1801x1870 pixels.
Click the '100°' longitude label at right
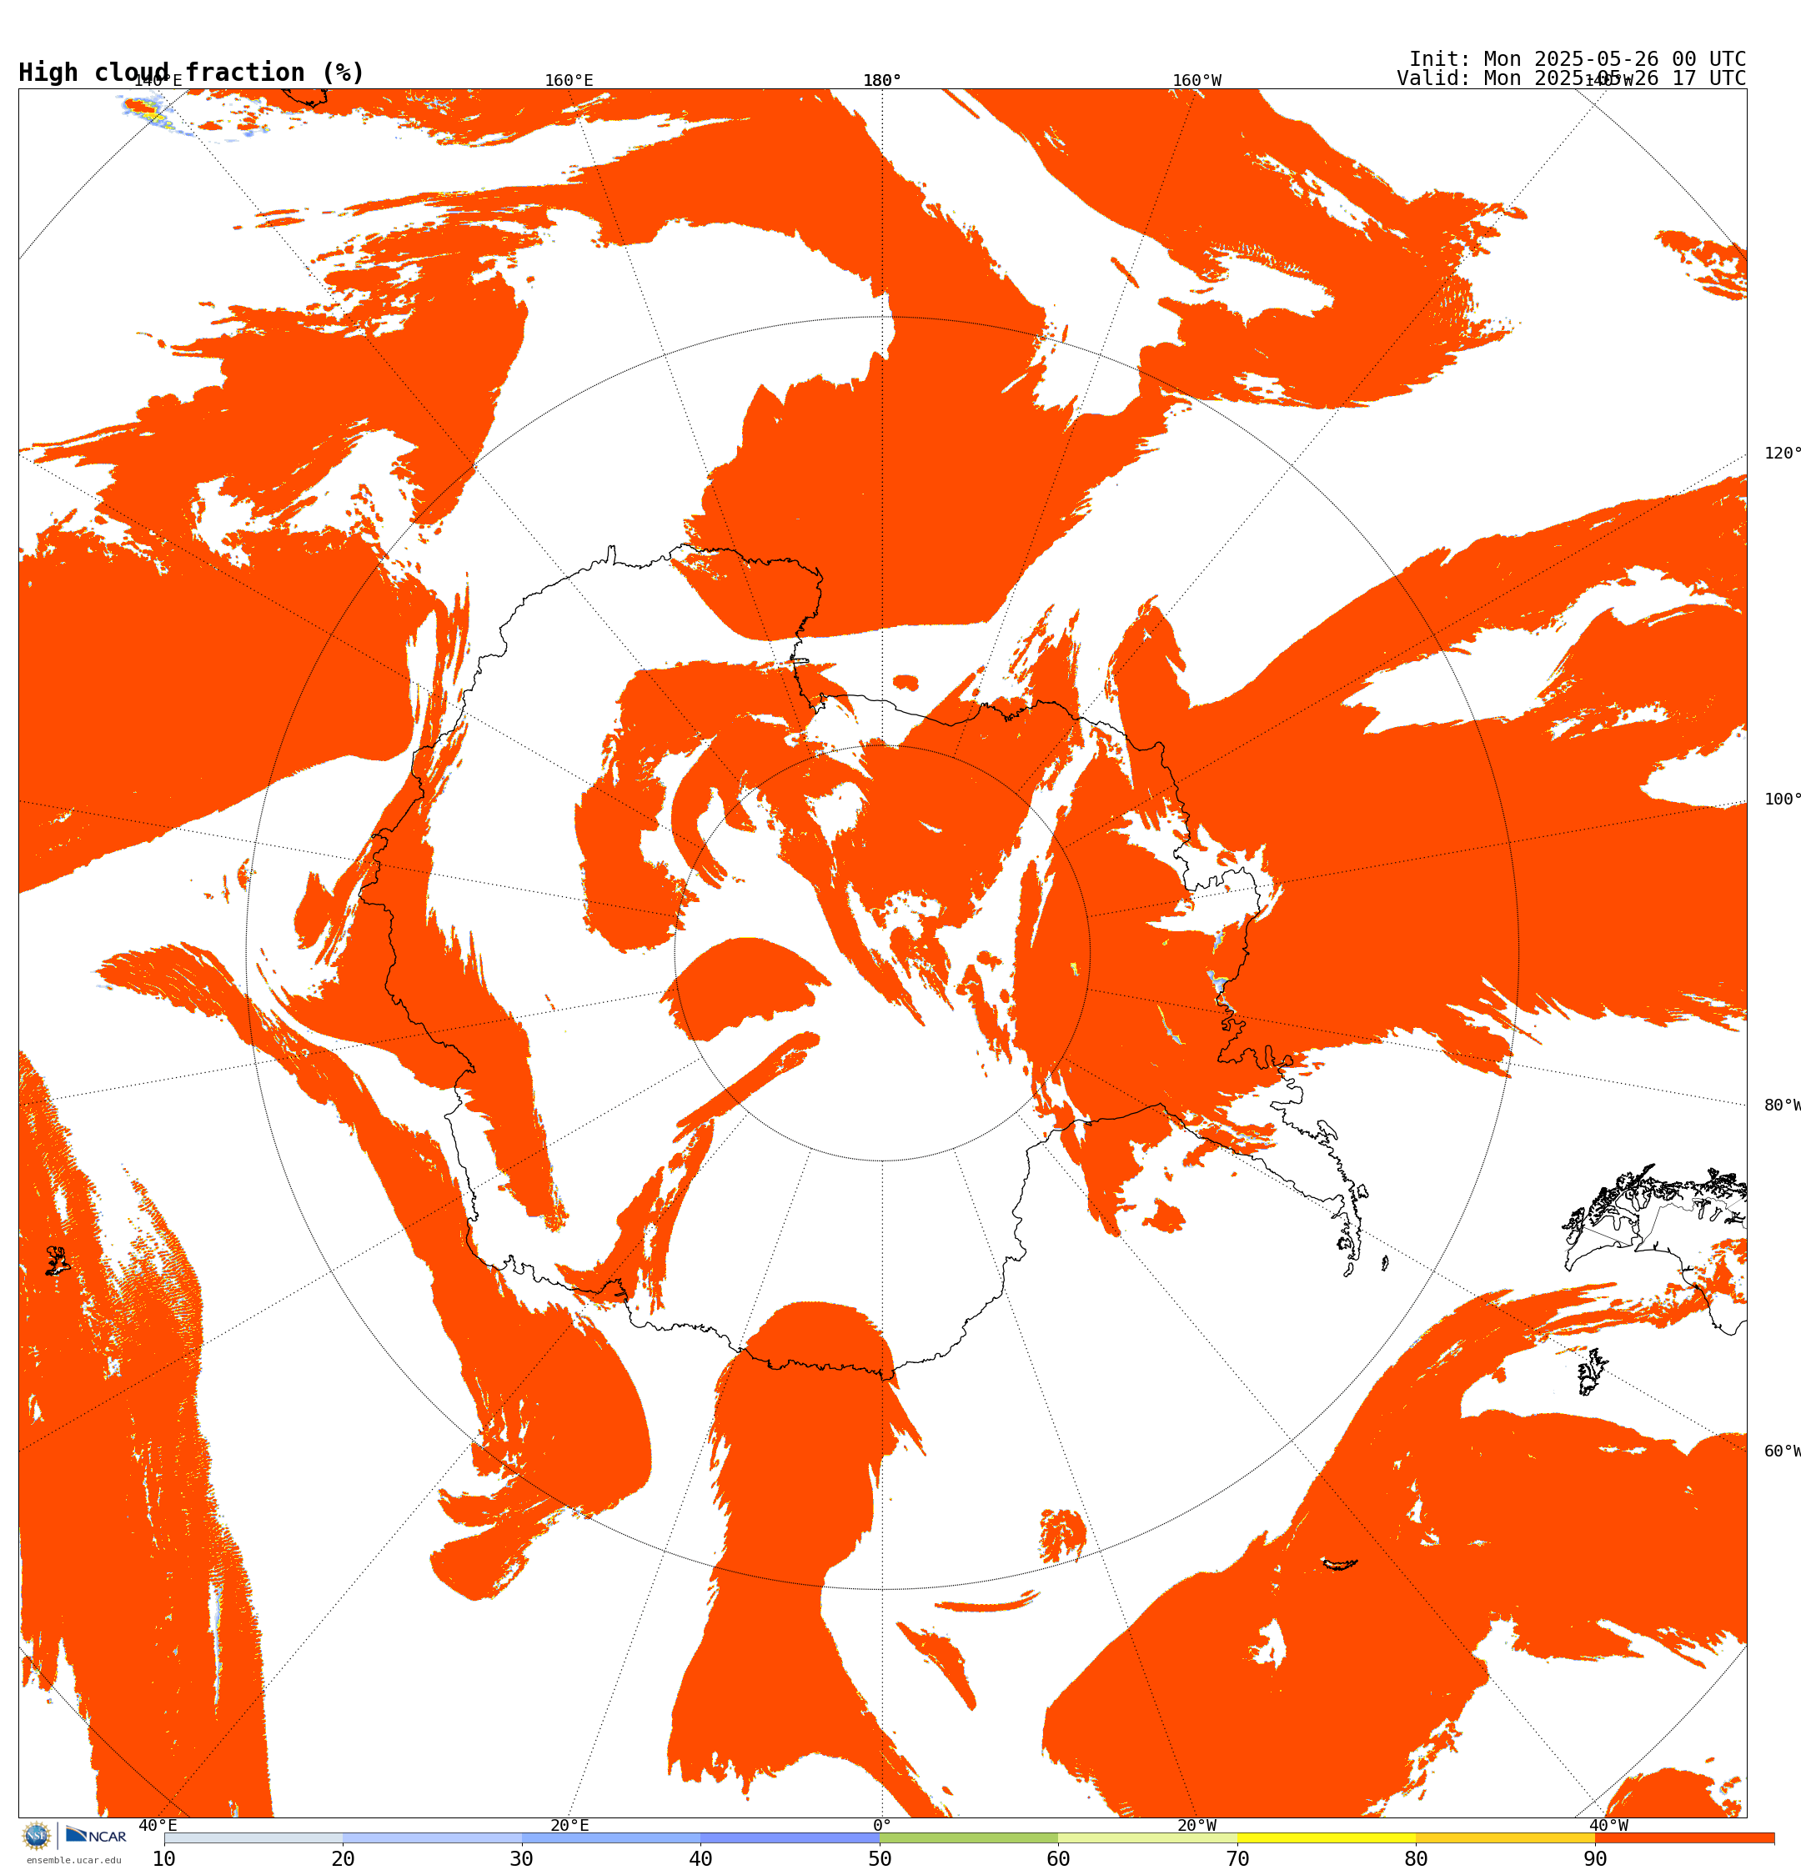(1782, 800)
